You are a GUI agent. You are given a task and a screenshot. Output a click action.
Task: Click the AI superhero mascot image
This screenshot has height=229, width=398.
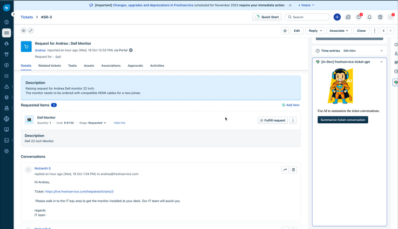pyautogui.click(x=340, y=86)
